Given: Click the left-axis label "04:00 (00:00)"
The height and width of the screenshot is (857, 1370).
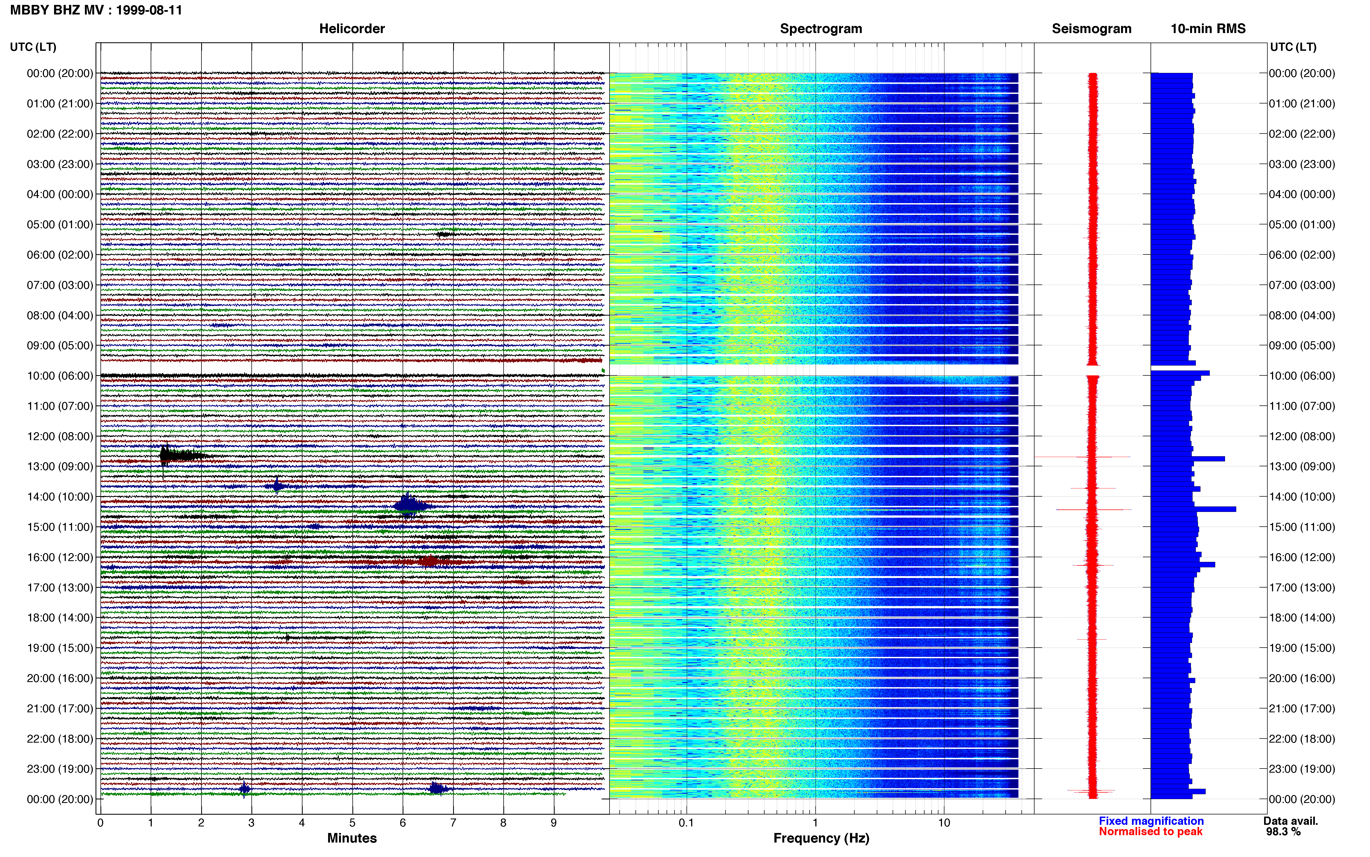Looking at the screenshot, I should click(60, 194).
